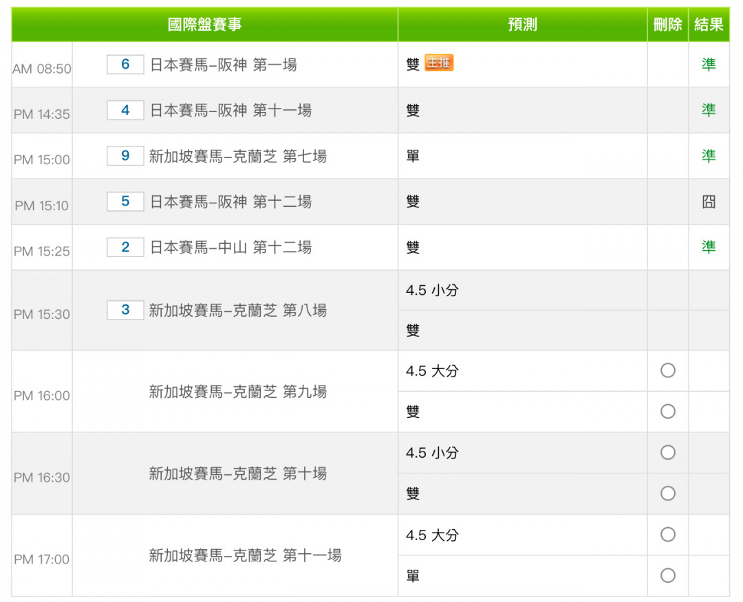
Task: Click 準 result for 中山 第十二場
Action: [x=709, y=247]
